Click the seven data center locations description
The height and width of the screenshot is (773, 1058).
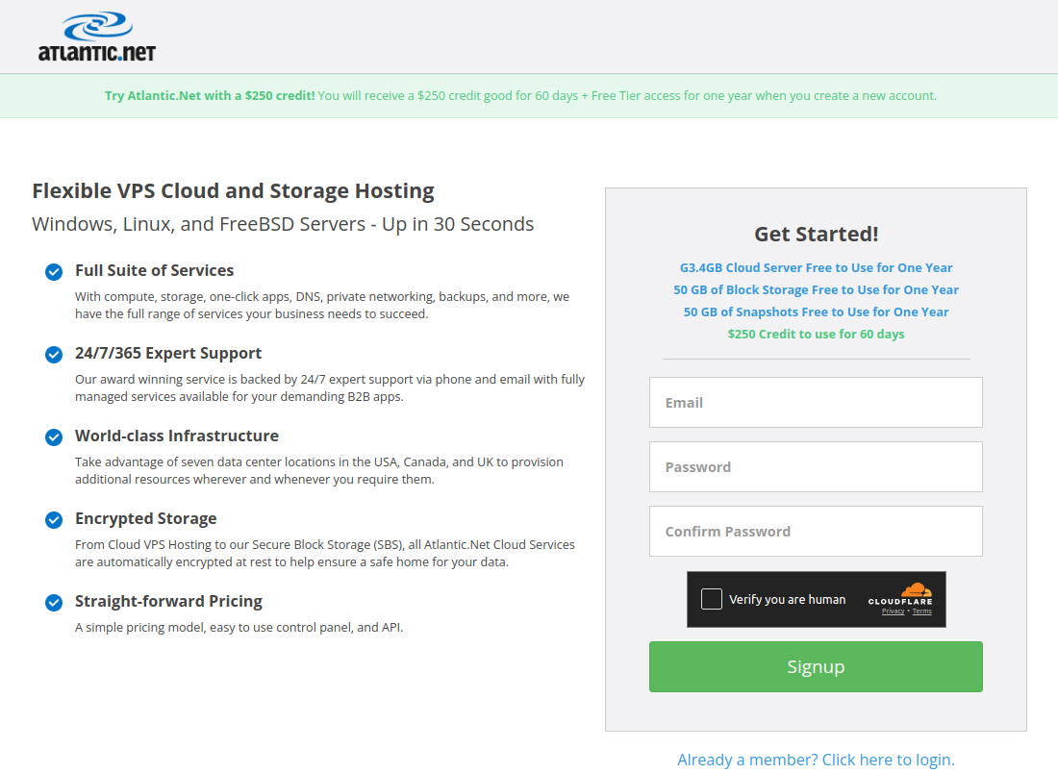(319, 471)
